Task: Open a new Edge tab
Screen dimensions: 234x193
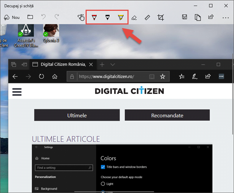Action: point(102,64)
